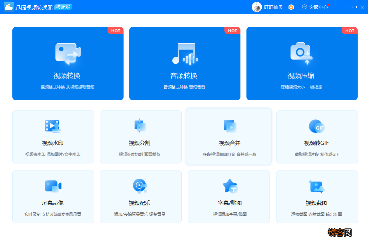Click the 视频转GIF round GIF icon

point(317,126)
